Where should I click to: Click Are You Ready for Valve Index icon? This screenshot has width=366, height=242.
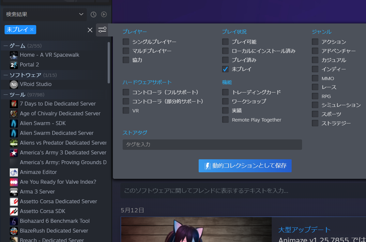pyautogui.click(x=14, y=182)
